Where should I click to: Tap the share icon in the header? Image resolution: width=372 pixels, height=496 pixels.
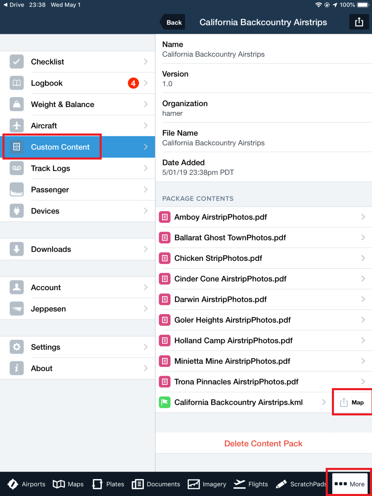click(x=359, y=22)
